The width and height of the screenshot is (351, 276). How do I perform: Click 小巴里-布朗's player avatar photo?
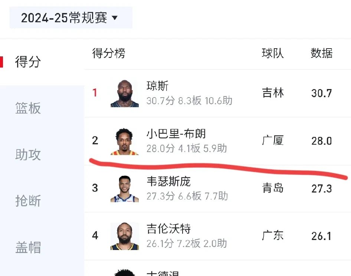[x=124, y=141]
